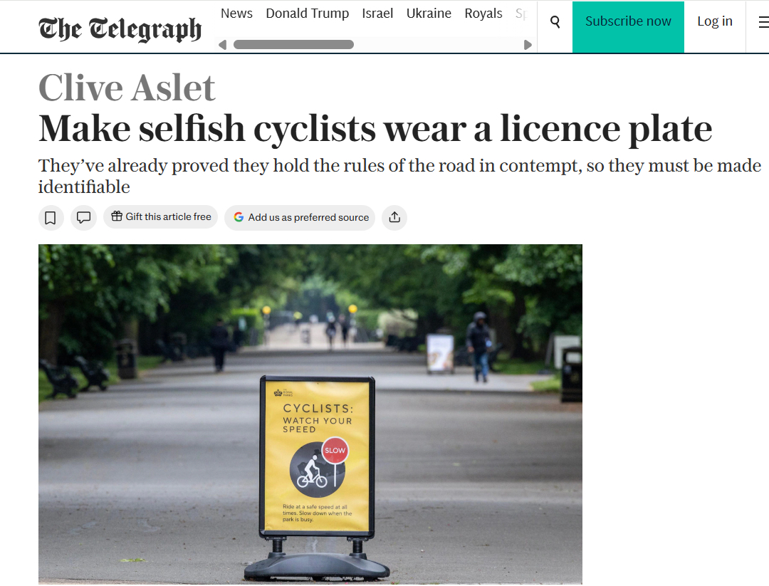Click the search magnifier icon

point(555,22)
